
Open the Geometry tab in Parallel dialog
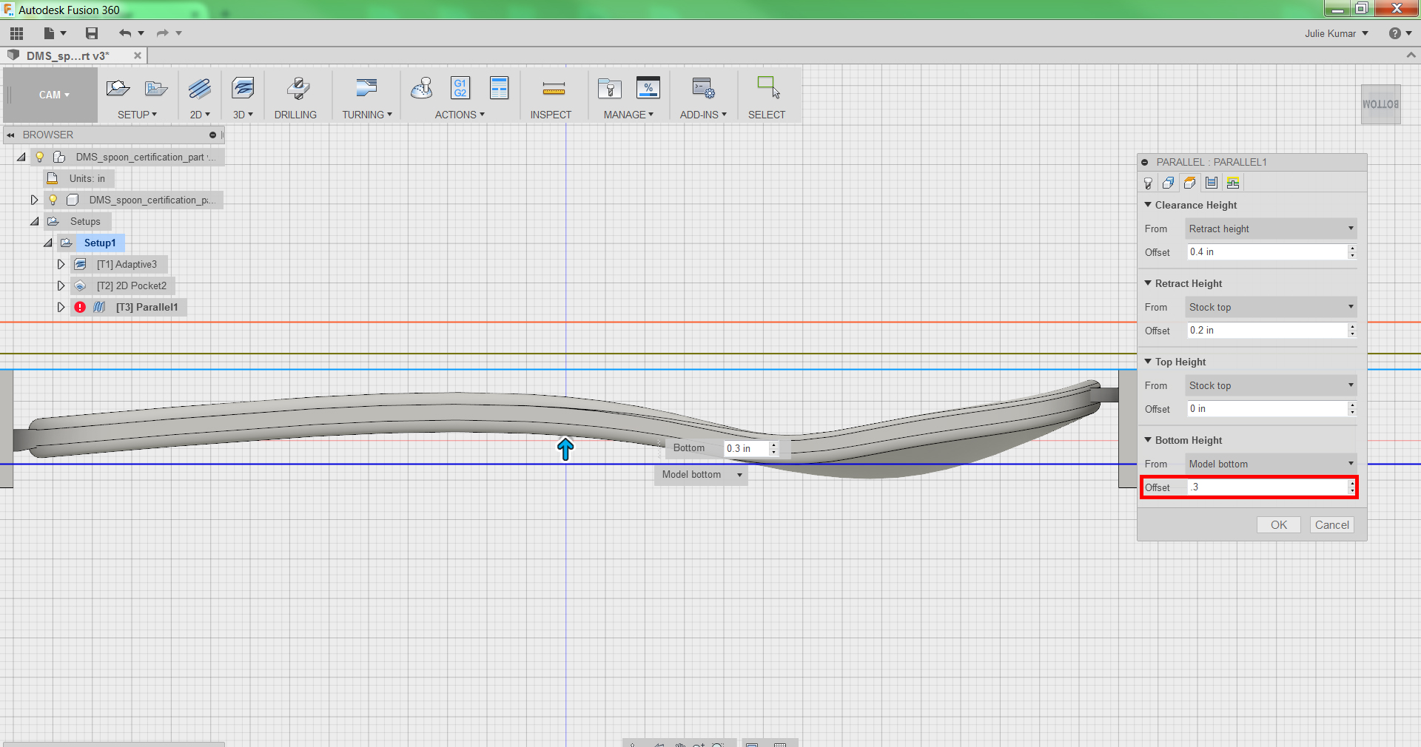click(x=1169, y=183)
